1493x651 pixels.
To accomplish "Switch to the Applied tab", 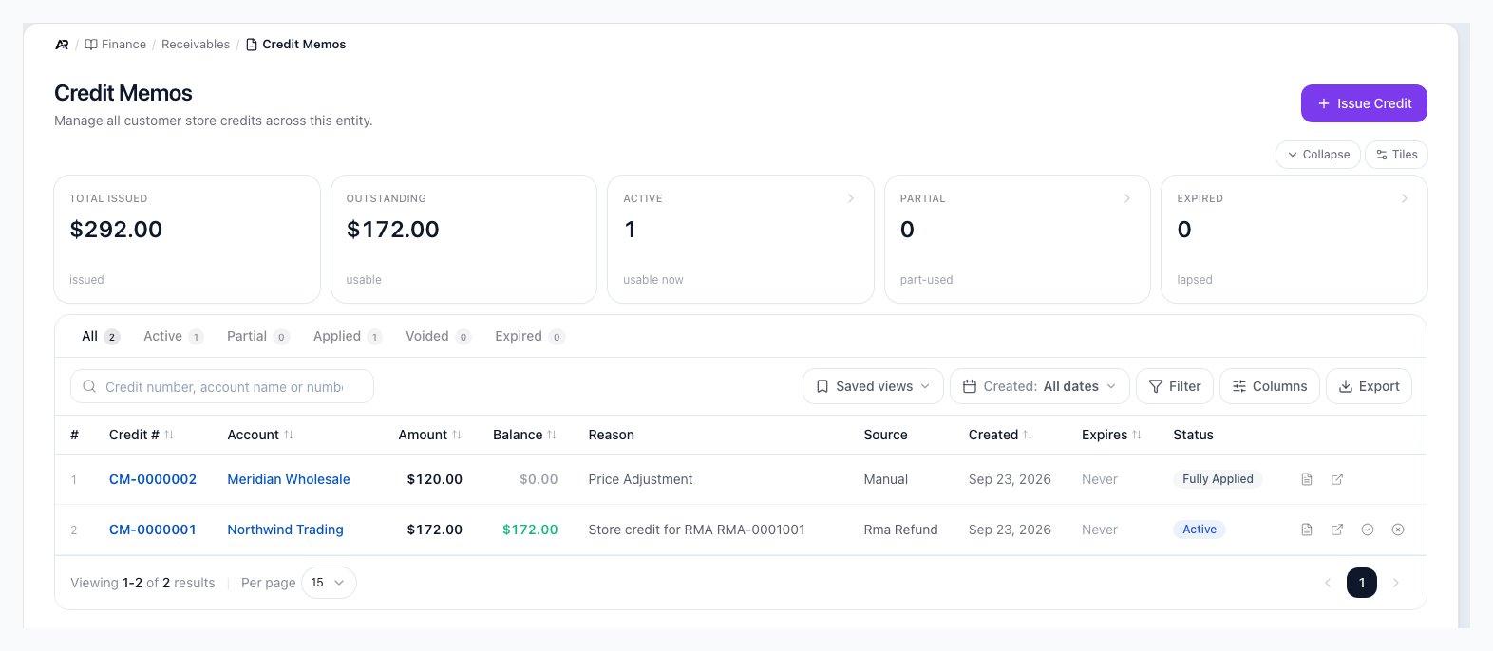I will click(x=347, y=336).
